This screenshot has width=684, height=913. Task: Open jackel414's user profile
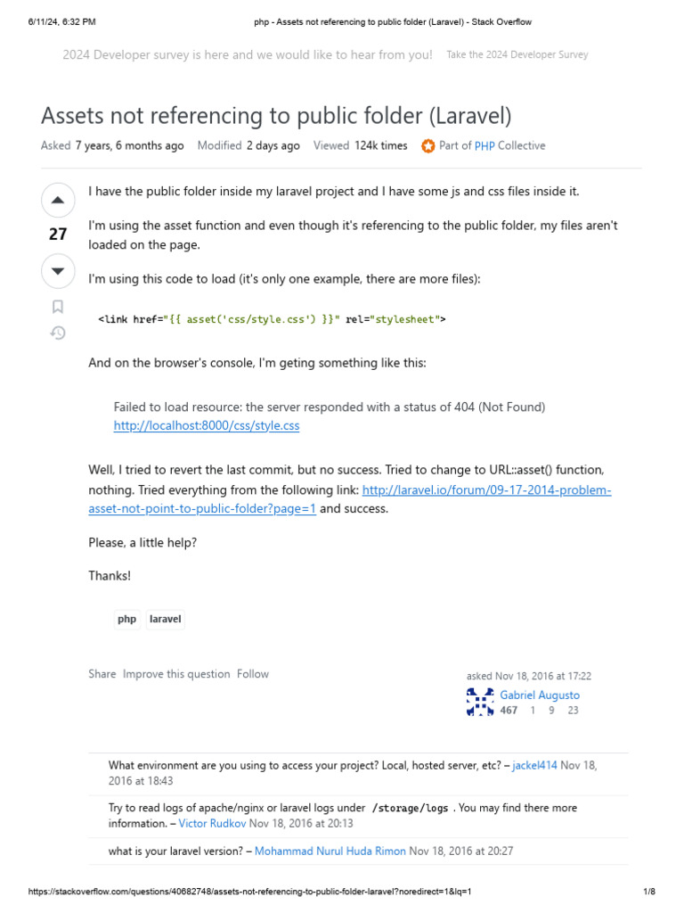tap(534, 765)
